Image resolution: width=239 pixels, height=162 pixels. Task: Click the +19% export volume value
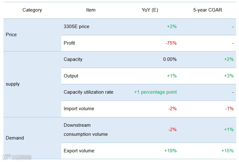tap(170, 151)
